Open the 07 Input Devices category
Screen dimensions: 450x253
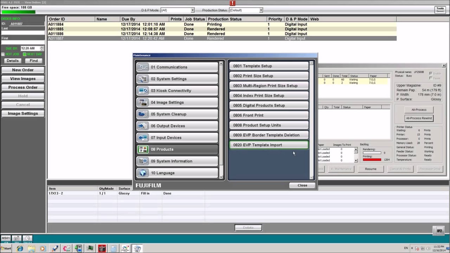(177, 138)
